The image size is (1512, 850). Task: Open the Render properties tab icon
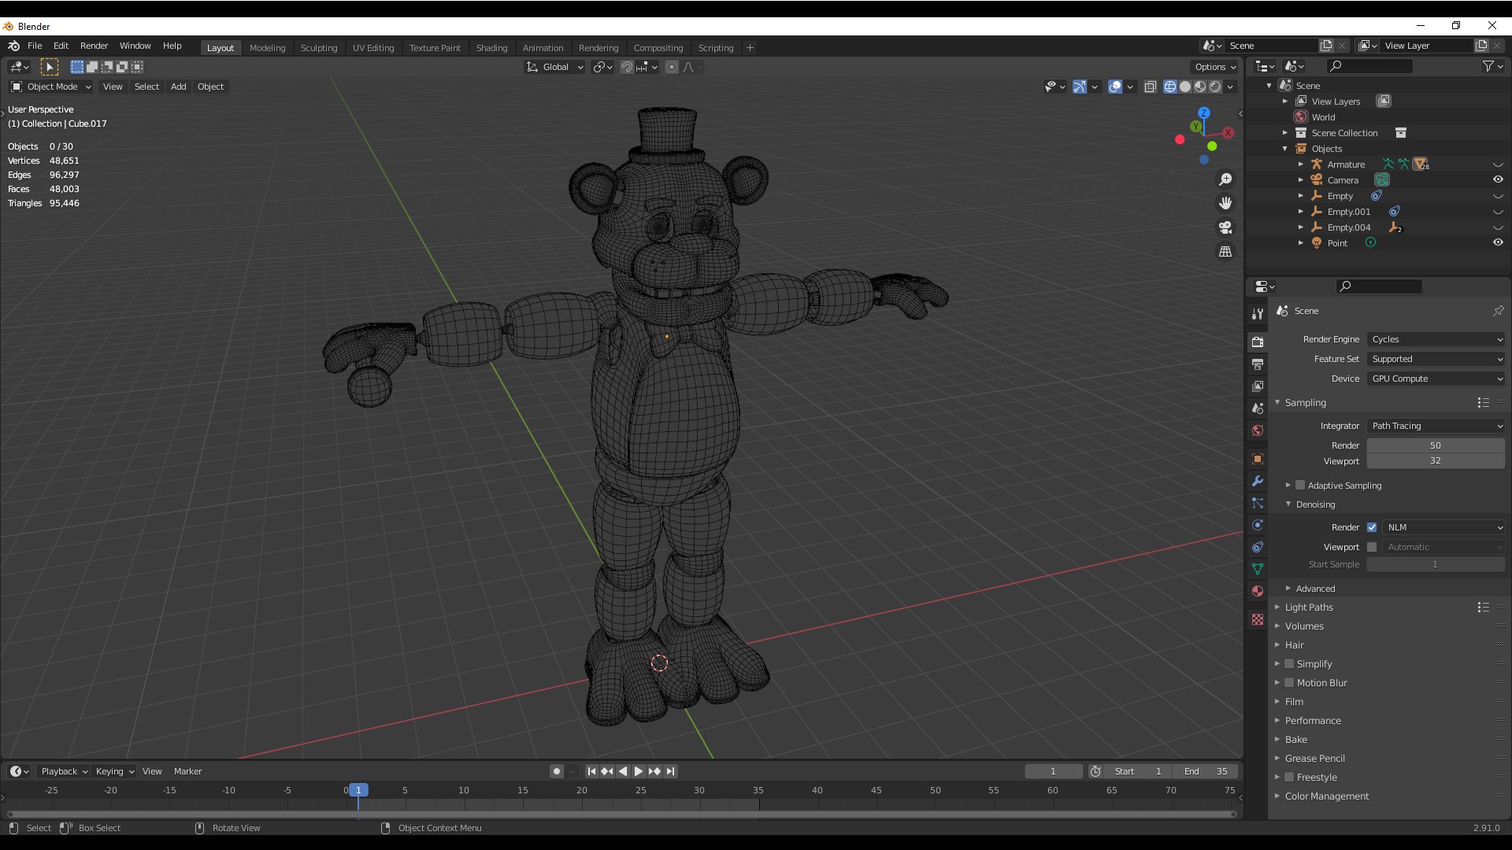1258,342
